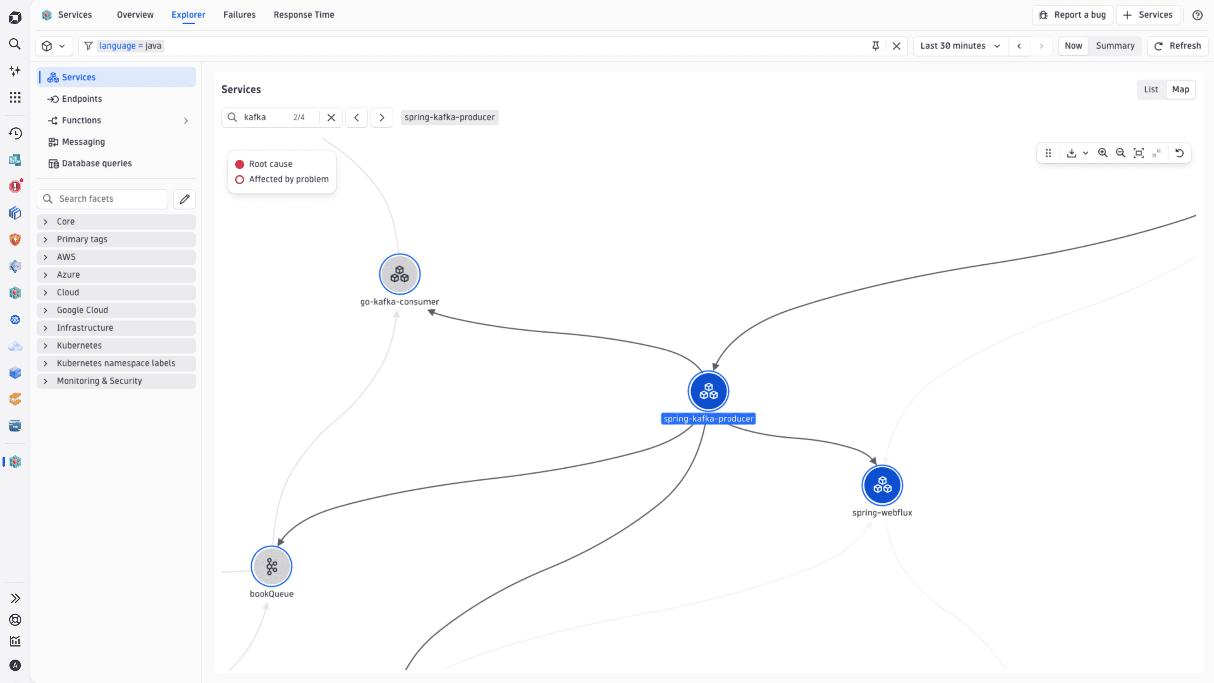Shift timeframe back with left arrow
This screenshot has width=1214, height=683.
[1019, 46]
